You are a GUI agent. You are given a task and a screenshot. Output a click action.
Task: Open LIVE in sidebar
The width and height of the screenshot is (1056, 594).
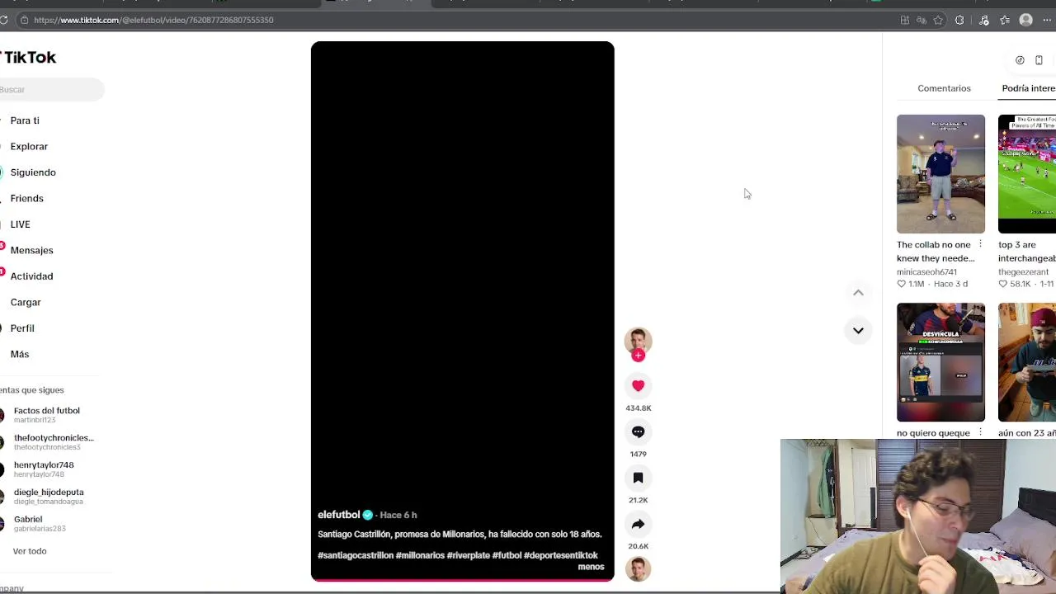click(x=20, y=224)
